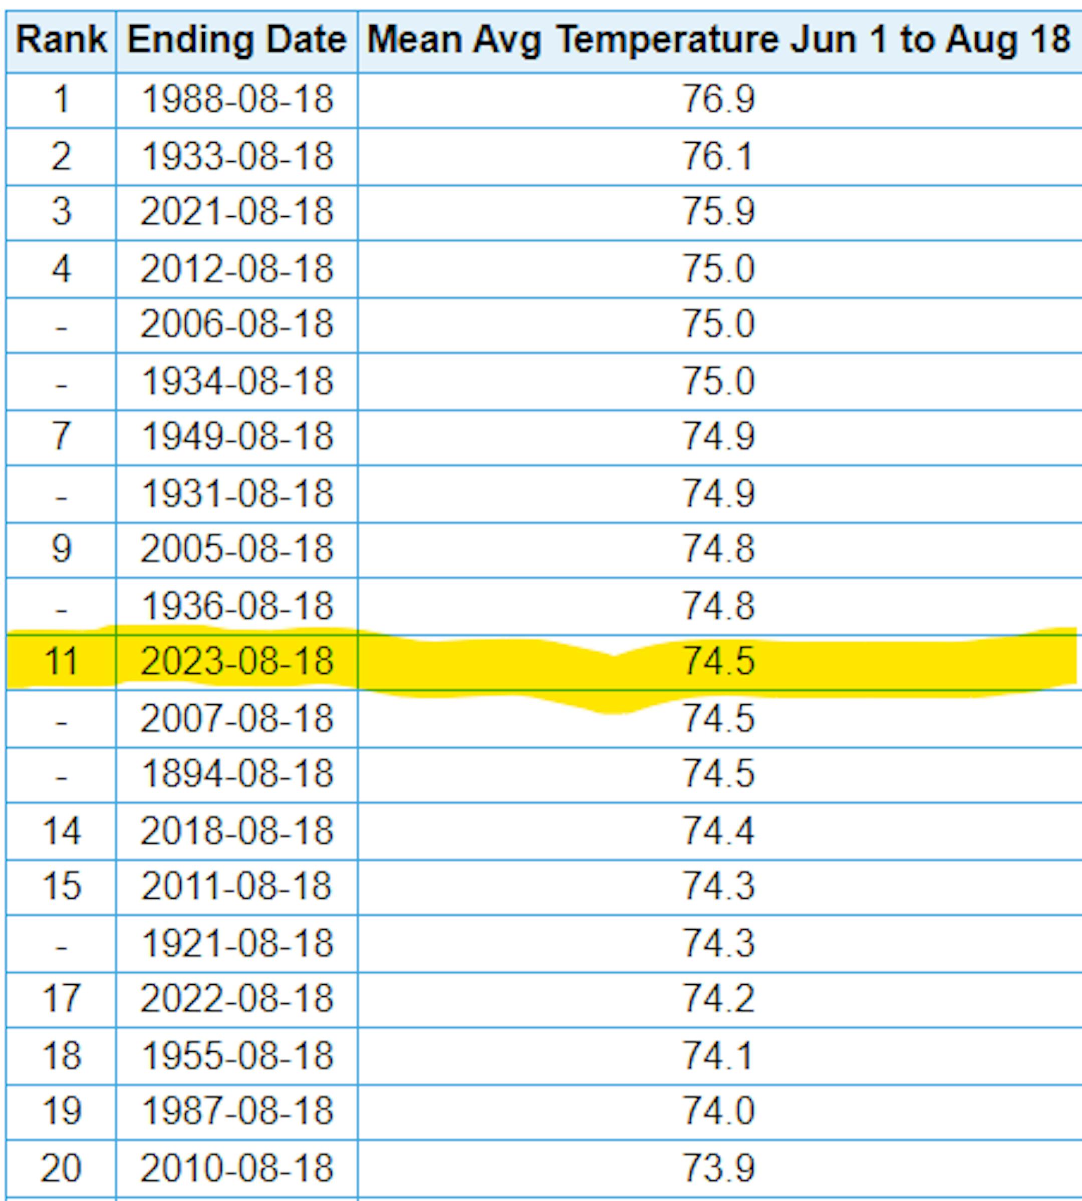The image size is (1082, 1201).
Task: Select the 2006-08-18 date cell
Action: click(x=236, y=324)
